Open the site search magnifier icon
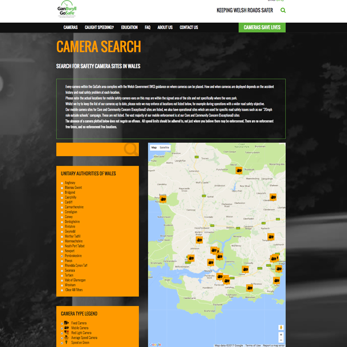 [x=283, y=10]
